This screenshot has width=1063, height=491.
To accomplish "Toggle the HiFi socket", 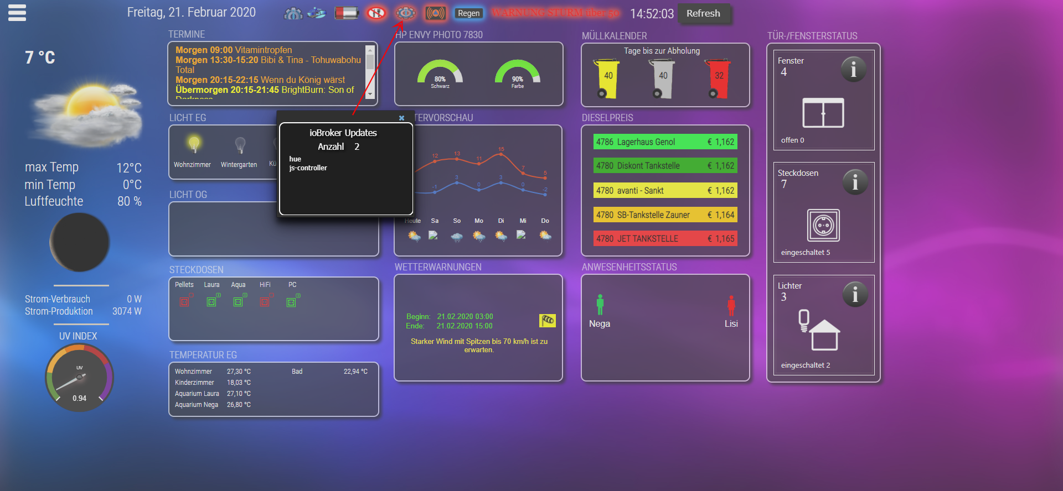I will 265,301.
